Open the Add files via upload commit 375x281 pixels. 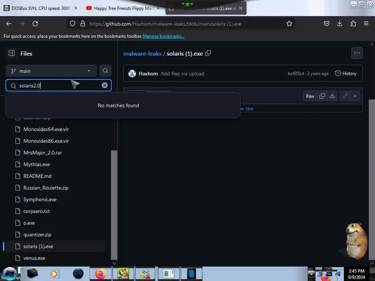(x=182, y=74)
